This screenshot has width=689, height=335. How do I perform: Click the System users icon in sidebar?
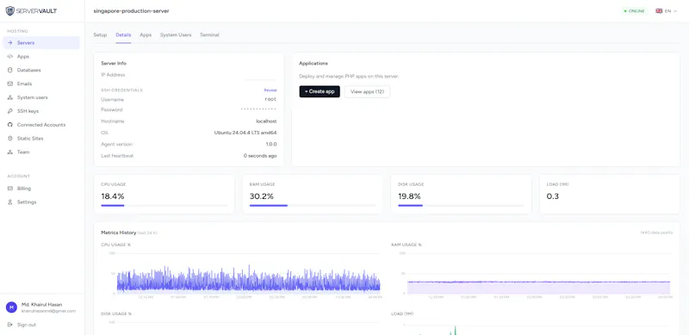click(10, 97)
